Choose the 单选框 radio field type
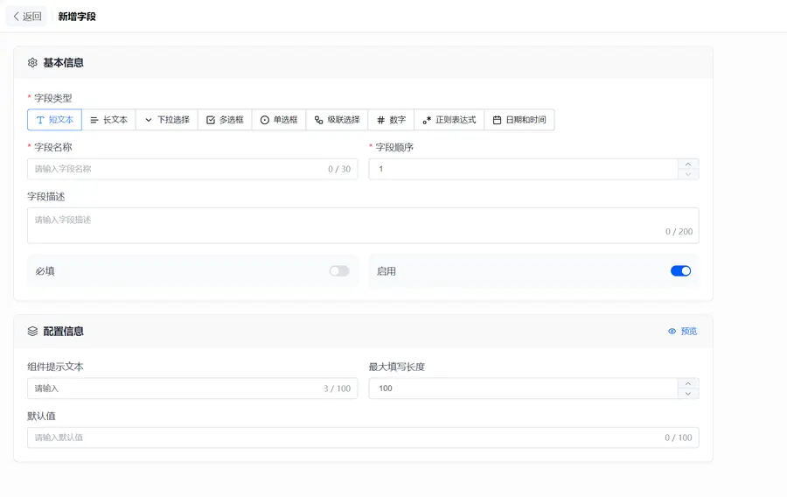Screen dimensions: 787x497 [x=279, y=120]
